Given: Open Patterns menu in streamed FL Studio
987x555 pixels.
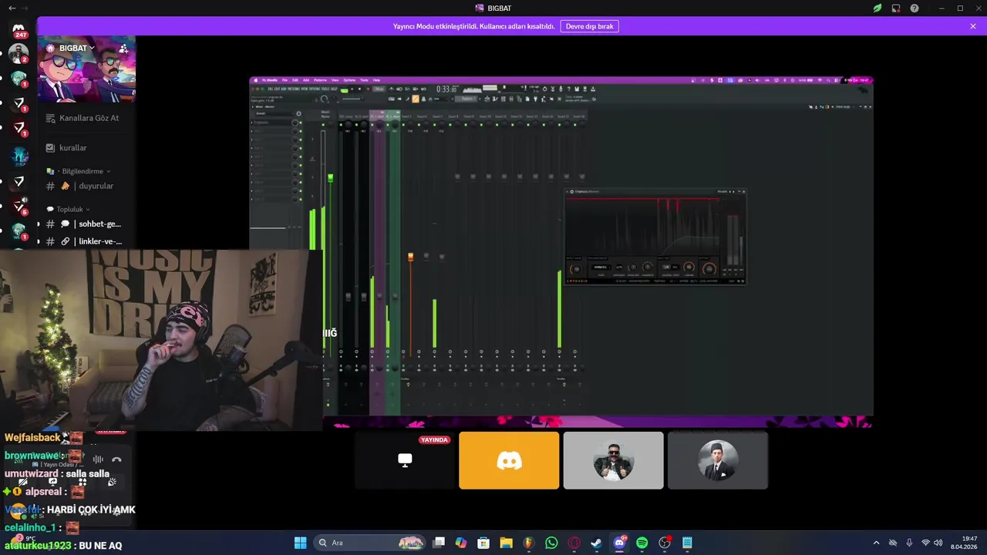Looking at the screenshot, I should (x=320, y=80).
